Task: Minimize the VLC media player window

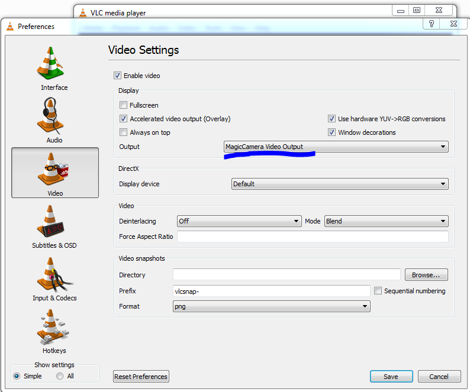Action: pyautogui.click(x=401, y=11)
